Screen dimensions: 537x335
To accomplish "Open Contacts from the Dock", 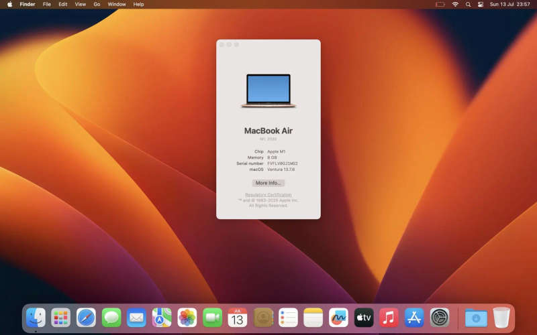I will click(263, 318).
